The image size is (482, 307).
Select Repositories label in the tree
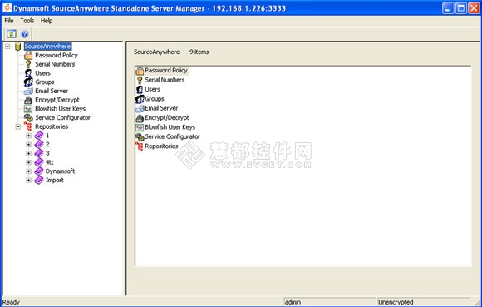[52, 126]
